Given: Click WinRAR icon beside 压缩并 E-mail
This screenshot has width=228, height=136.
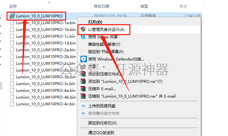Looking at the screenshot, I should [83, 89].
